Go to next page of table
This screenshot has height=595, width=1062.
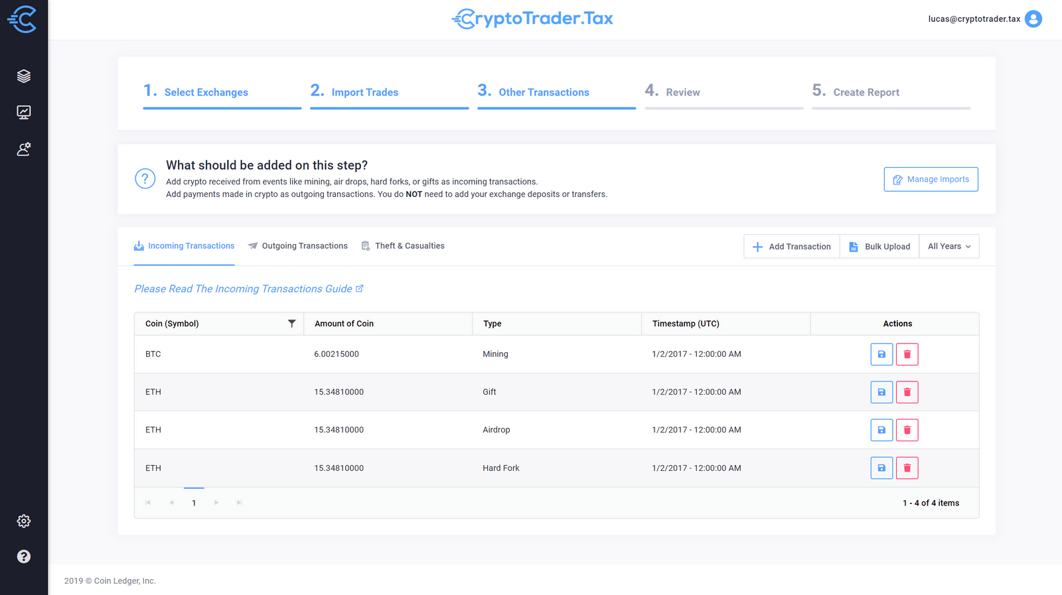[x=216, y=503]
